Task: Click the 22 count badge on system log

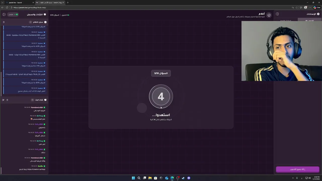Action: pyautogui.click(x=30, y=22)
